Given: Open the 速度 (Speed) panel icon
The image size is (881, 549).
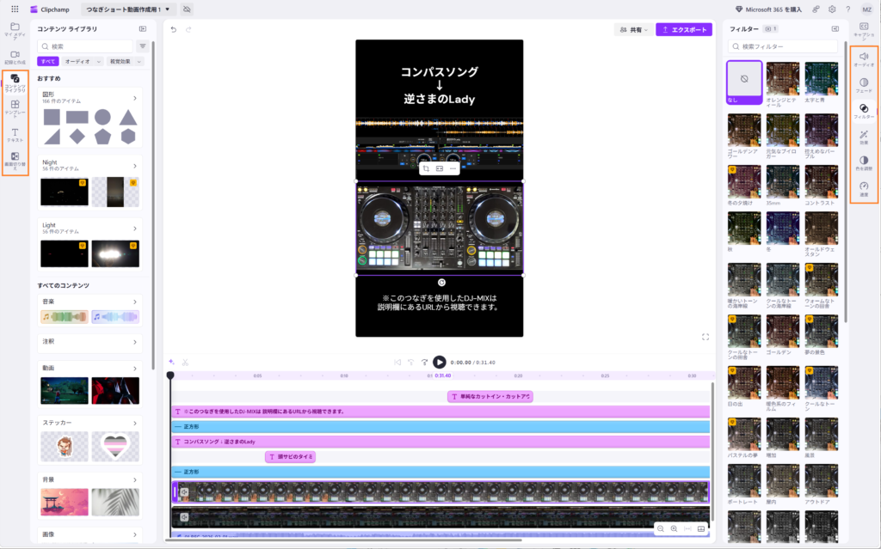Looking at the screenshot, I should pyautogui.click(x=864, y=188).
